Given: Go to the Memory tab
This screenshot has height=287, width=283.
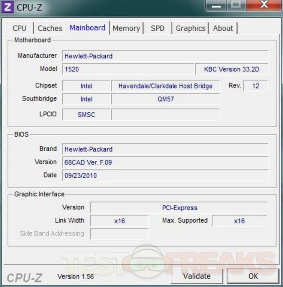Looking at the screenshot, I should tap(126, 28).
